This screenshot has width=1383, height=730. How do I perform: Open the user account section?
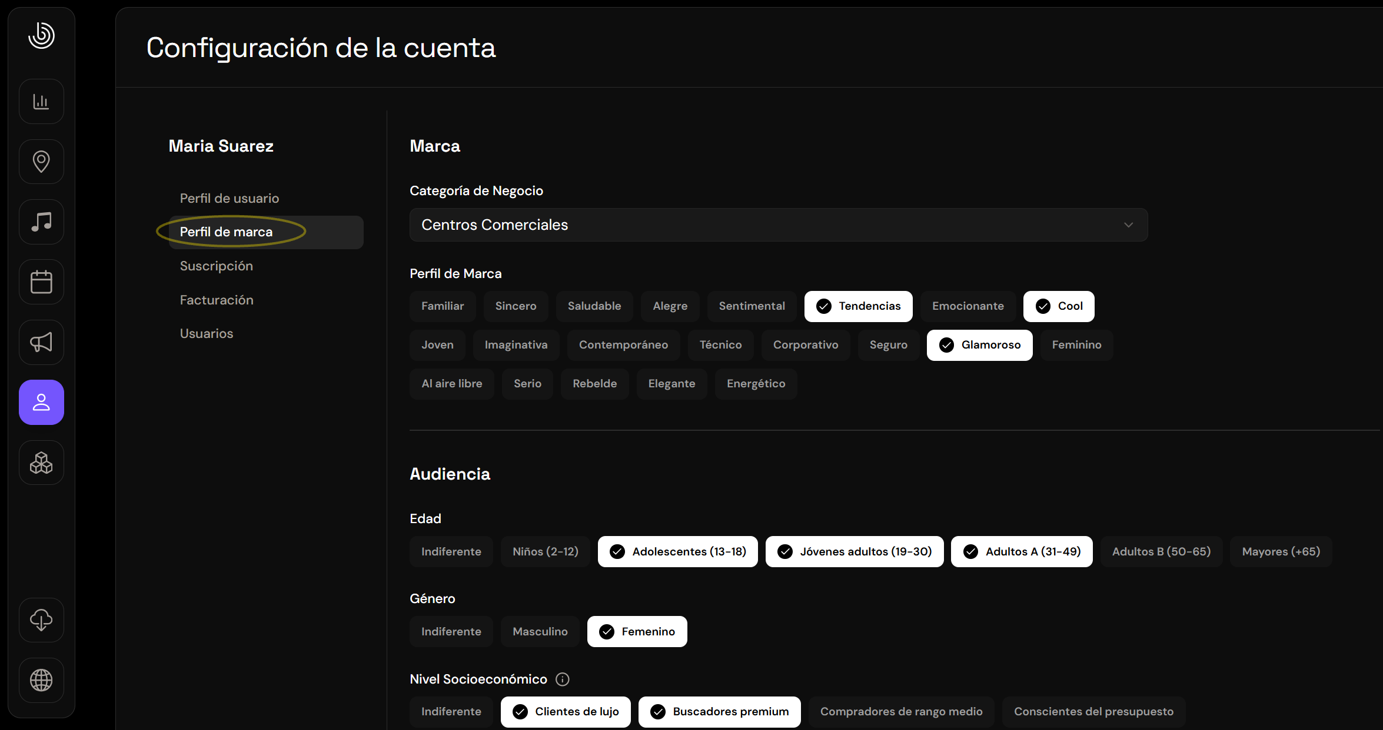tap(41, 403)
